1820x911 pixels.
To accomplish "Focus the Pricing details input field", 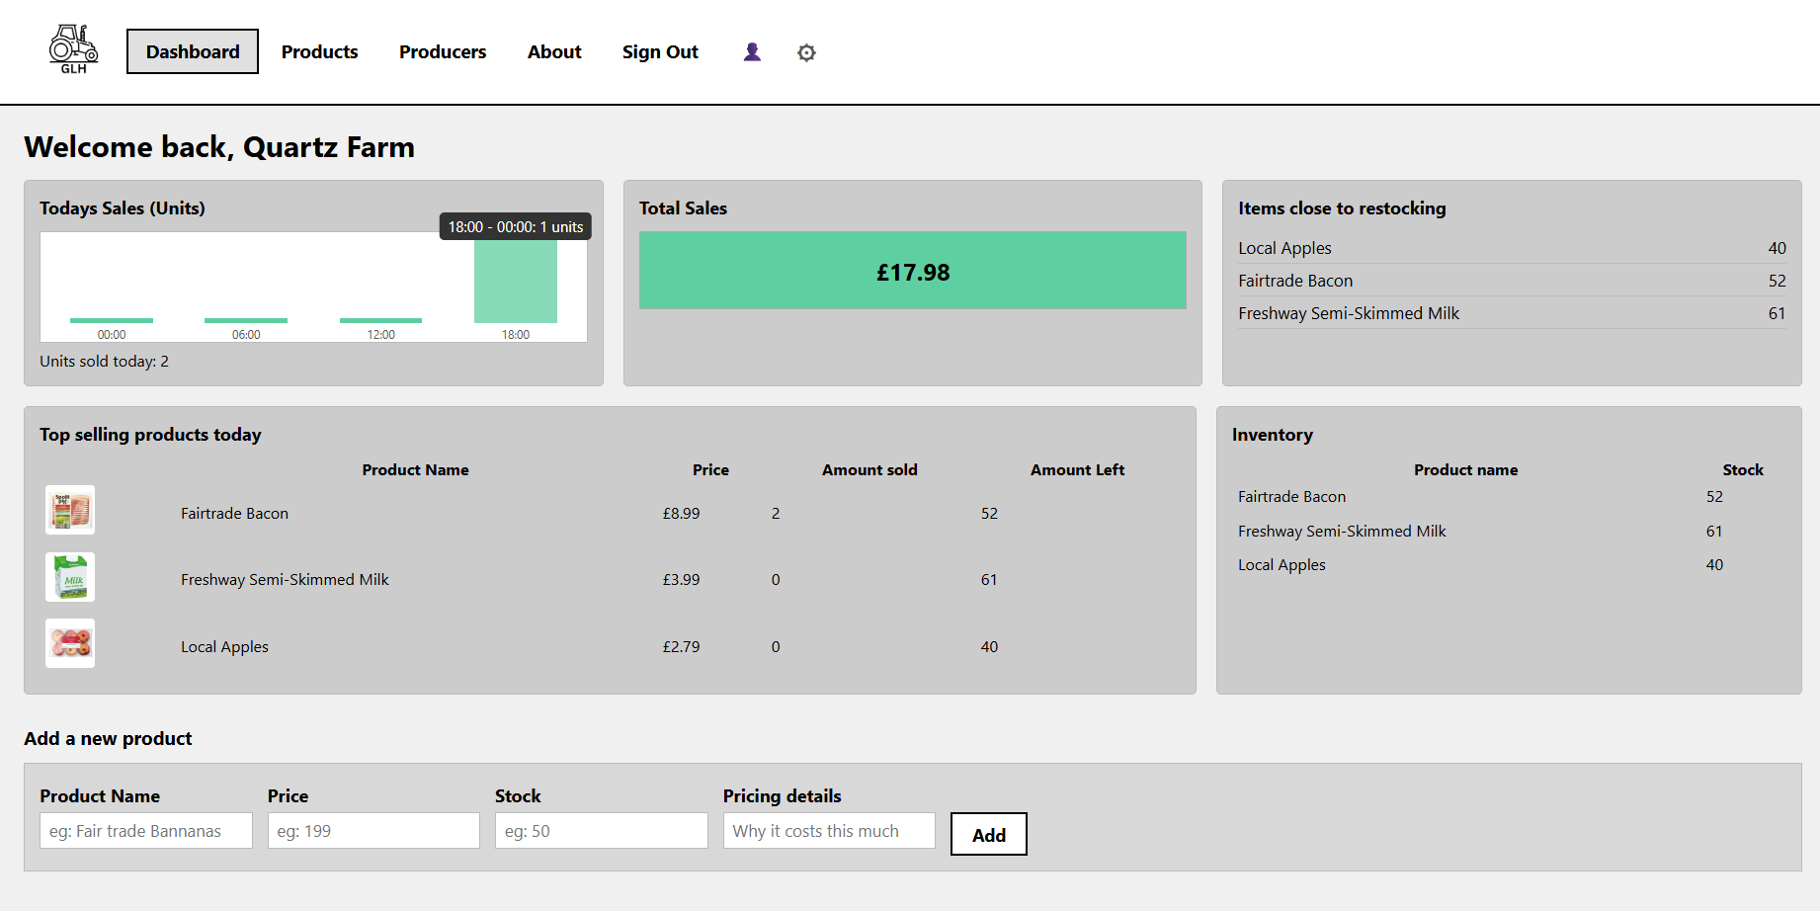I will point(829,831).
